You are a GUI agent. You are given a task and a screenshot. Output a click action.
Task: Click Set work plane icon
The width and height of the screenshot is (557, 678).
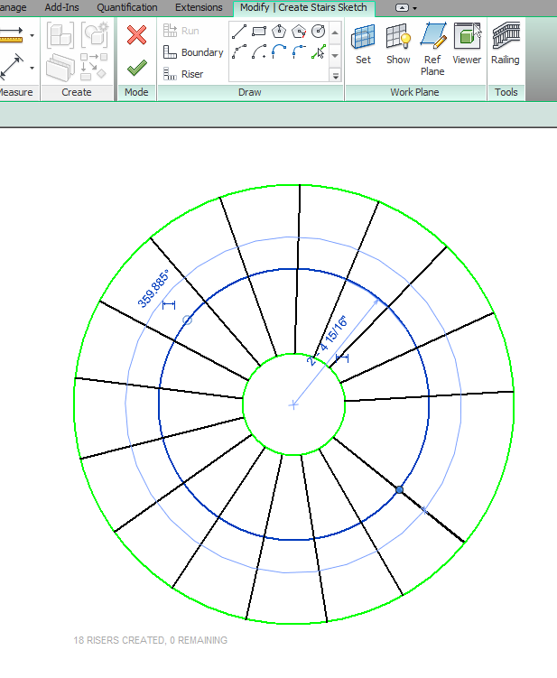coord(363,44)
